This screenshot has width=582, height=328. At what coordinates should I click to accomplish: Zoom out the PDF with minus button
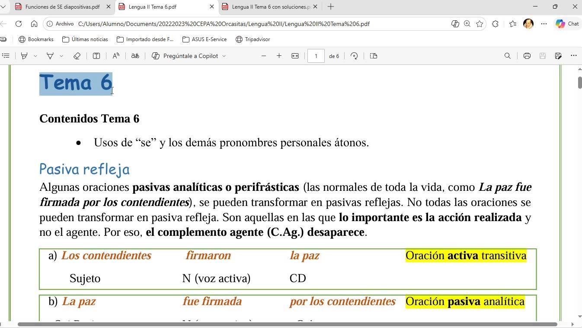click(264, 56)
